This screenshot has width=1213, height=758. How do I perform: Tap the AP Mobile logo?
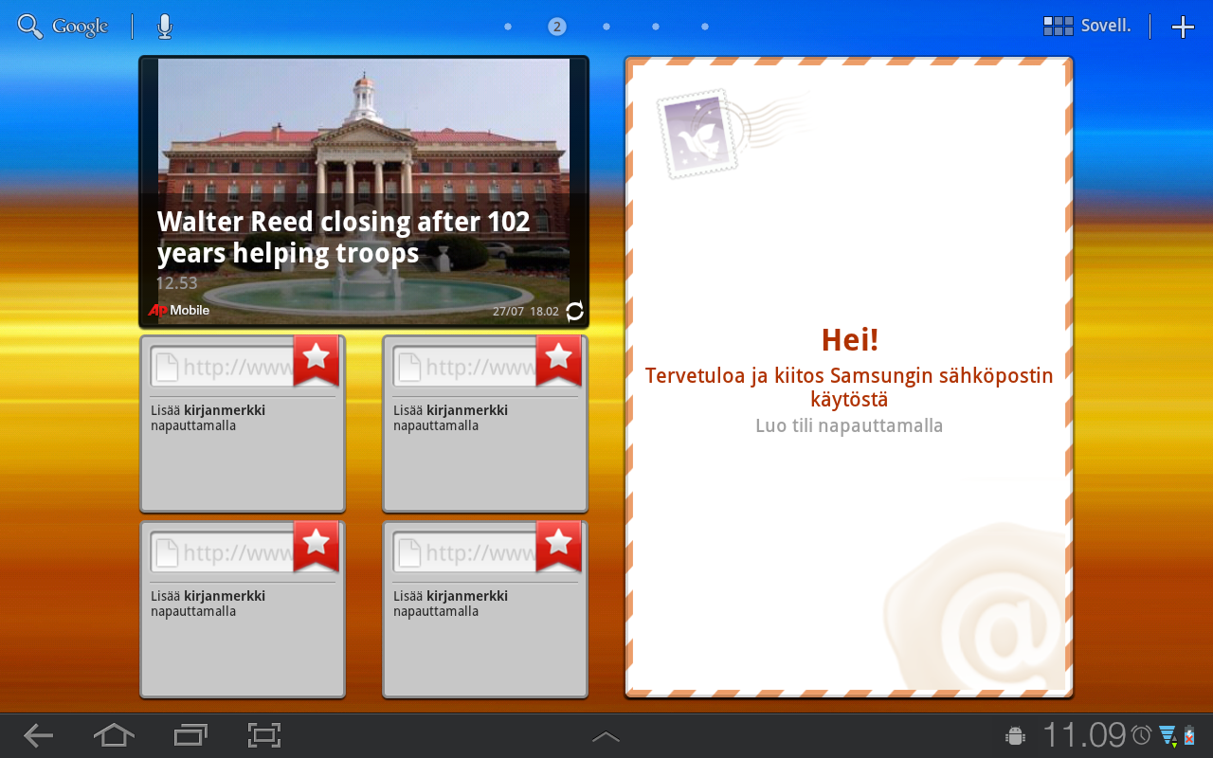[178, 311]
